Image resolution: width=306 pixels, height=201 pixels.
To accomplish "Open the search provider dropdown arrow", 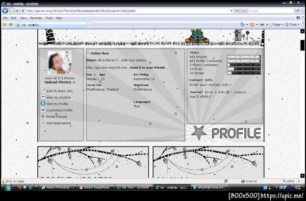I will [x=302, y=11].
